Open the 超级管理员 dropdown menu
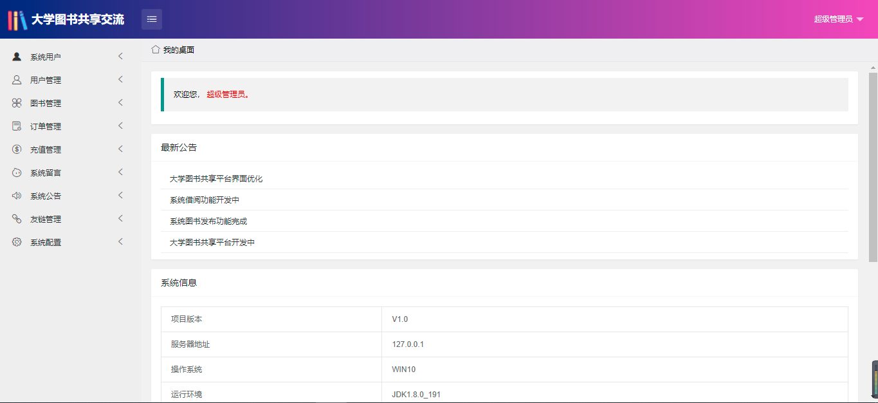The image size is (878, 403). click(838, 19)
